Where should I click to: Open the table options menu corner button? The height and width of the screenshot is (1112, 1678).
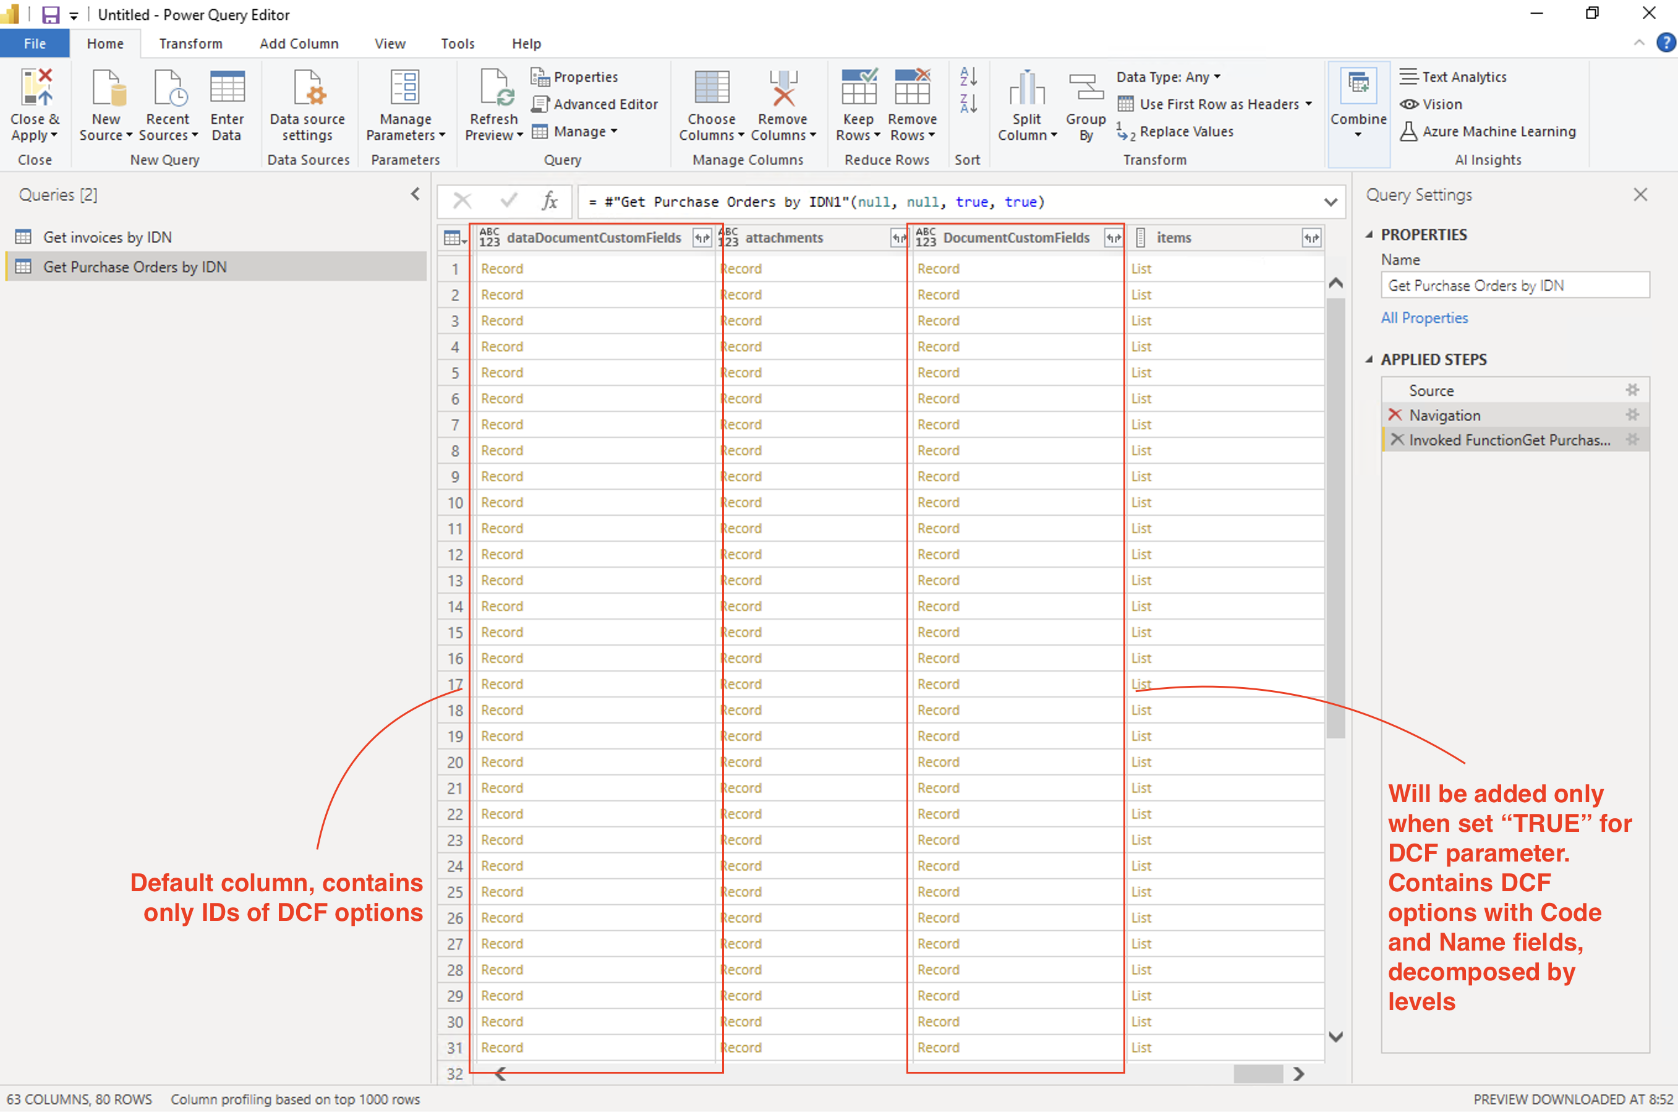tap(454, 238)
